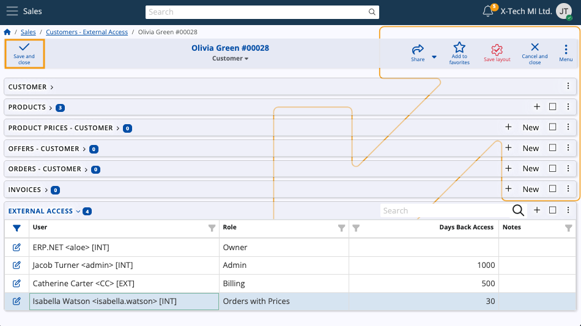
Task: Click New in Offers - Customer panel
Action: tap(530, 148)
